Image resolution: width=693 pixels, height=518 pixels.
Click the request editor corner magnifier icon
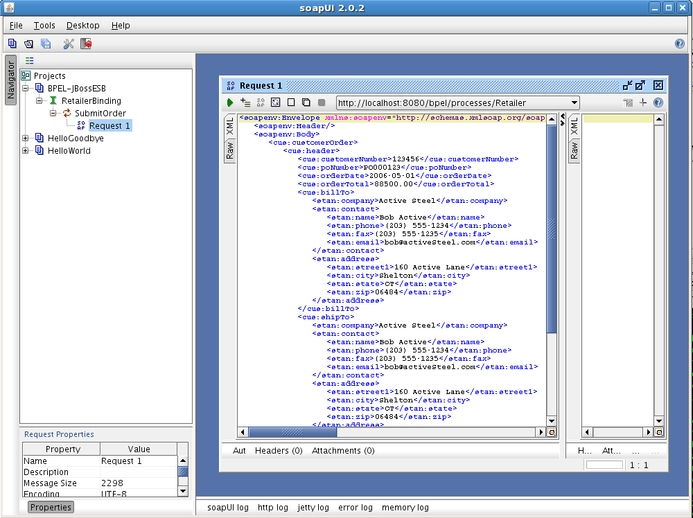[x=552, y=432]
